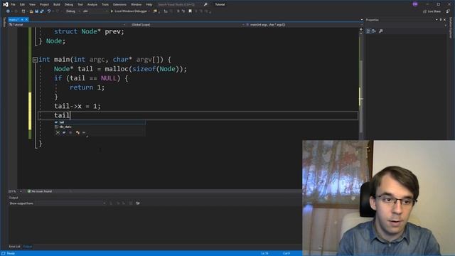Image resolution: width=455 pixels, height=256 pixels.
Task: Click the Property Pages wrench icon
Action: pyautogui.click(x=381, y=31)
